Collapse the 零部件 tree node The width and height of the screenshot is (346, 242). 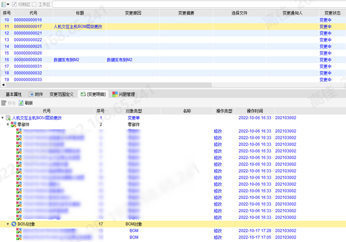point(8,125)
